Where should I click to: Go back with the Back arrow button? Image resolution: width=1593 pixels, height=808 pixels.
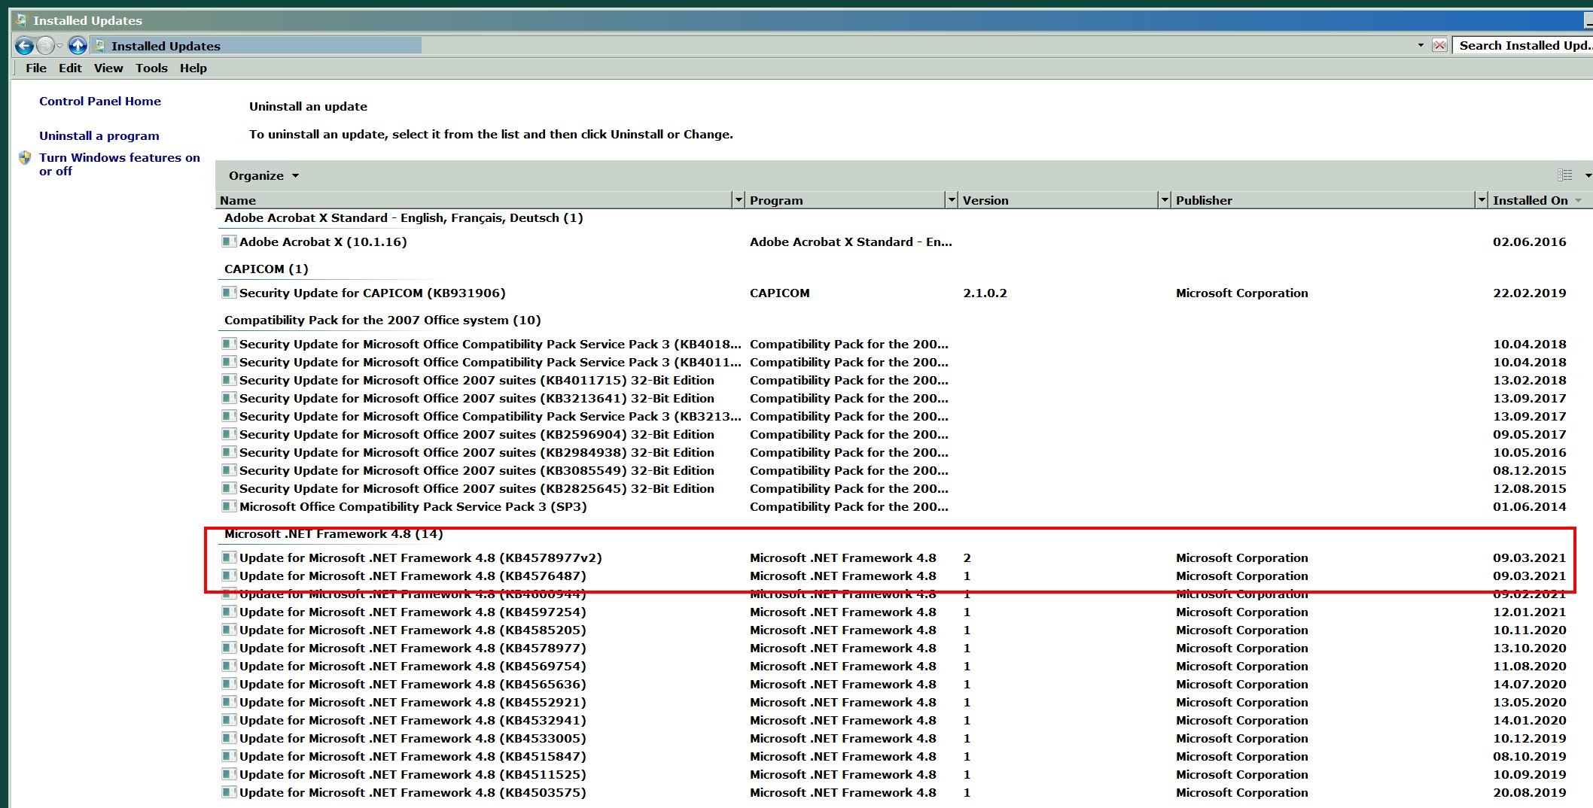24,46
